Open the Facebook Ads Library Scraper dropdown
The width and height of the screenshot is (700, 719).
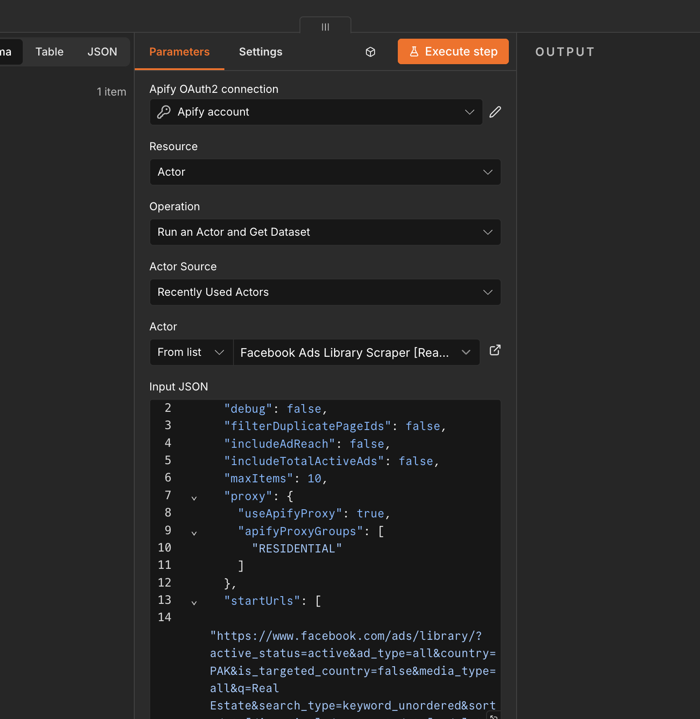click(356, 352)
